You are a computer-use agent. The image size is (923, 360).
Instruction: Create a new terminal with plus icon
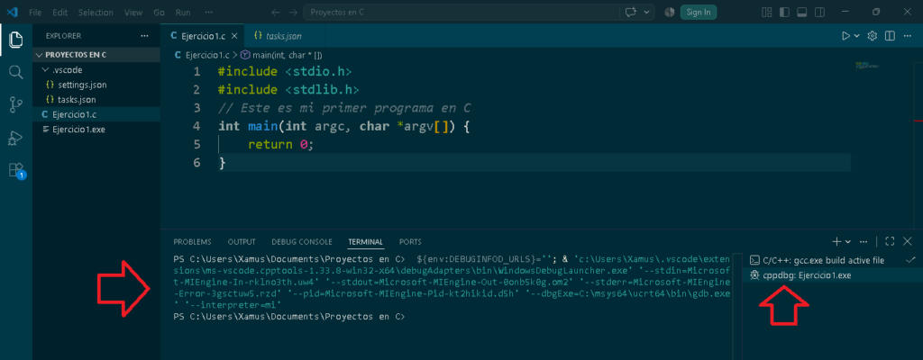(836, 241)
